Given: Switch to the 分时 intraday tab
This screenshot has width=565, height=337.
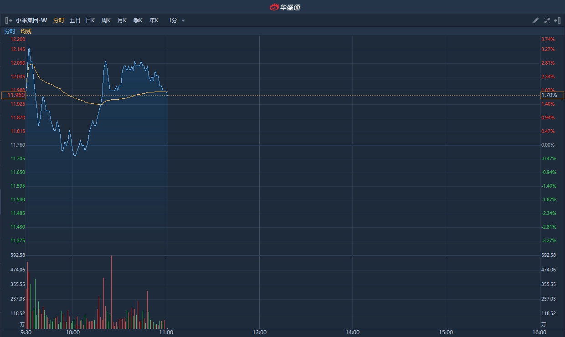Looking at the screenshot, I should coord(59,20).
